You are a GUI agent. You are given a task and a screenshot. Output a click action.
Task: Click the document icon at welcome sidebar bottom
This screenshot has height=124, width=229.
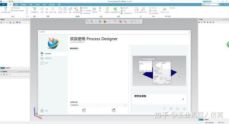tap(42, 111)
